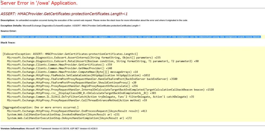
Task: Click the "Server Error in '/owa' Application." heading
Action: point(39,3)
